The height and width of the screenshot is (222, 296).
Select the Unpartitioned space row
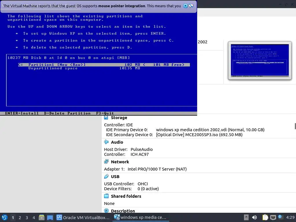tap(84, 68)
